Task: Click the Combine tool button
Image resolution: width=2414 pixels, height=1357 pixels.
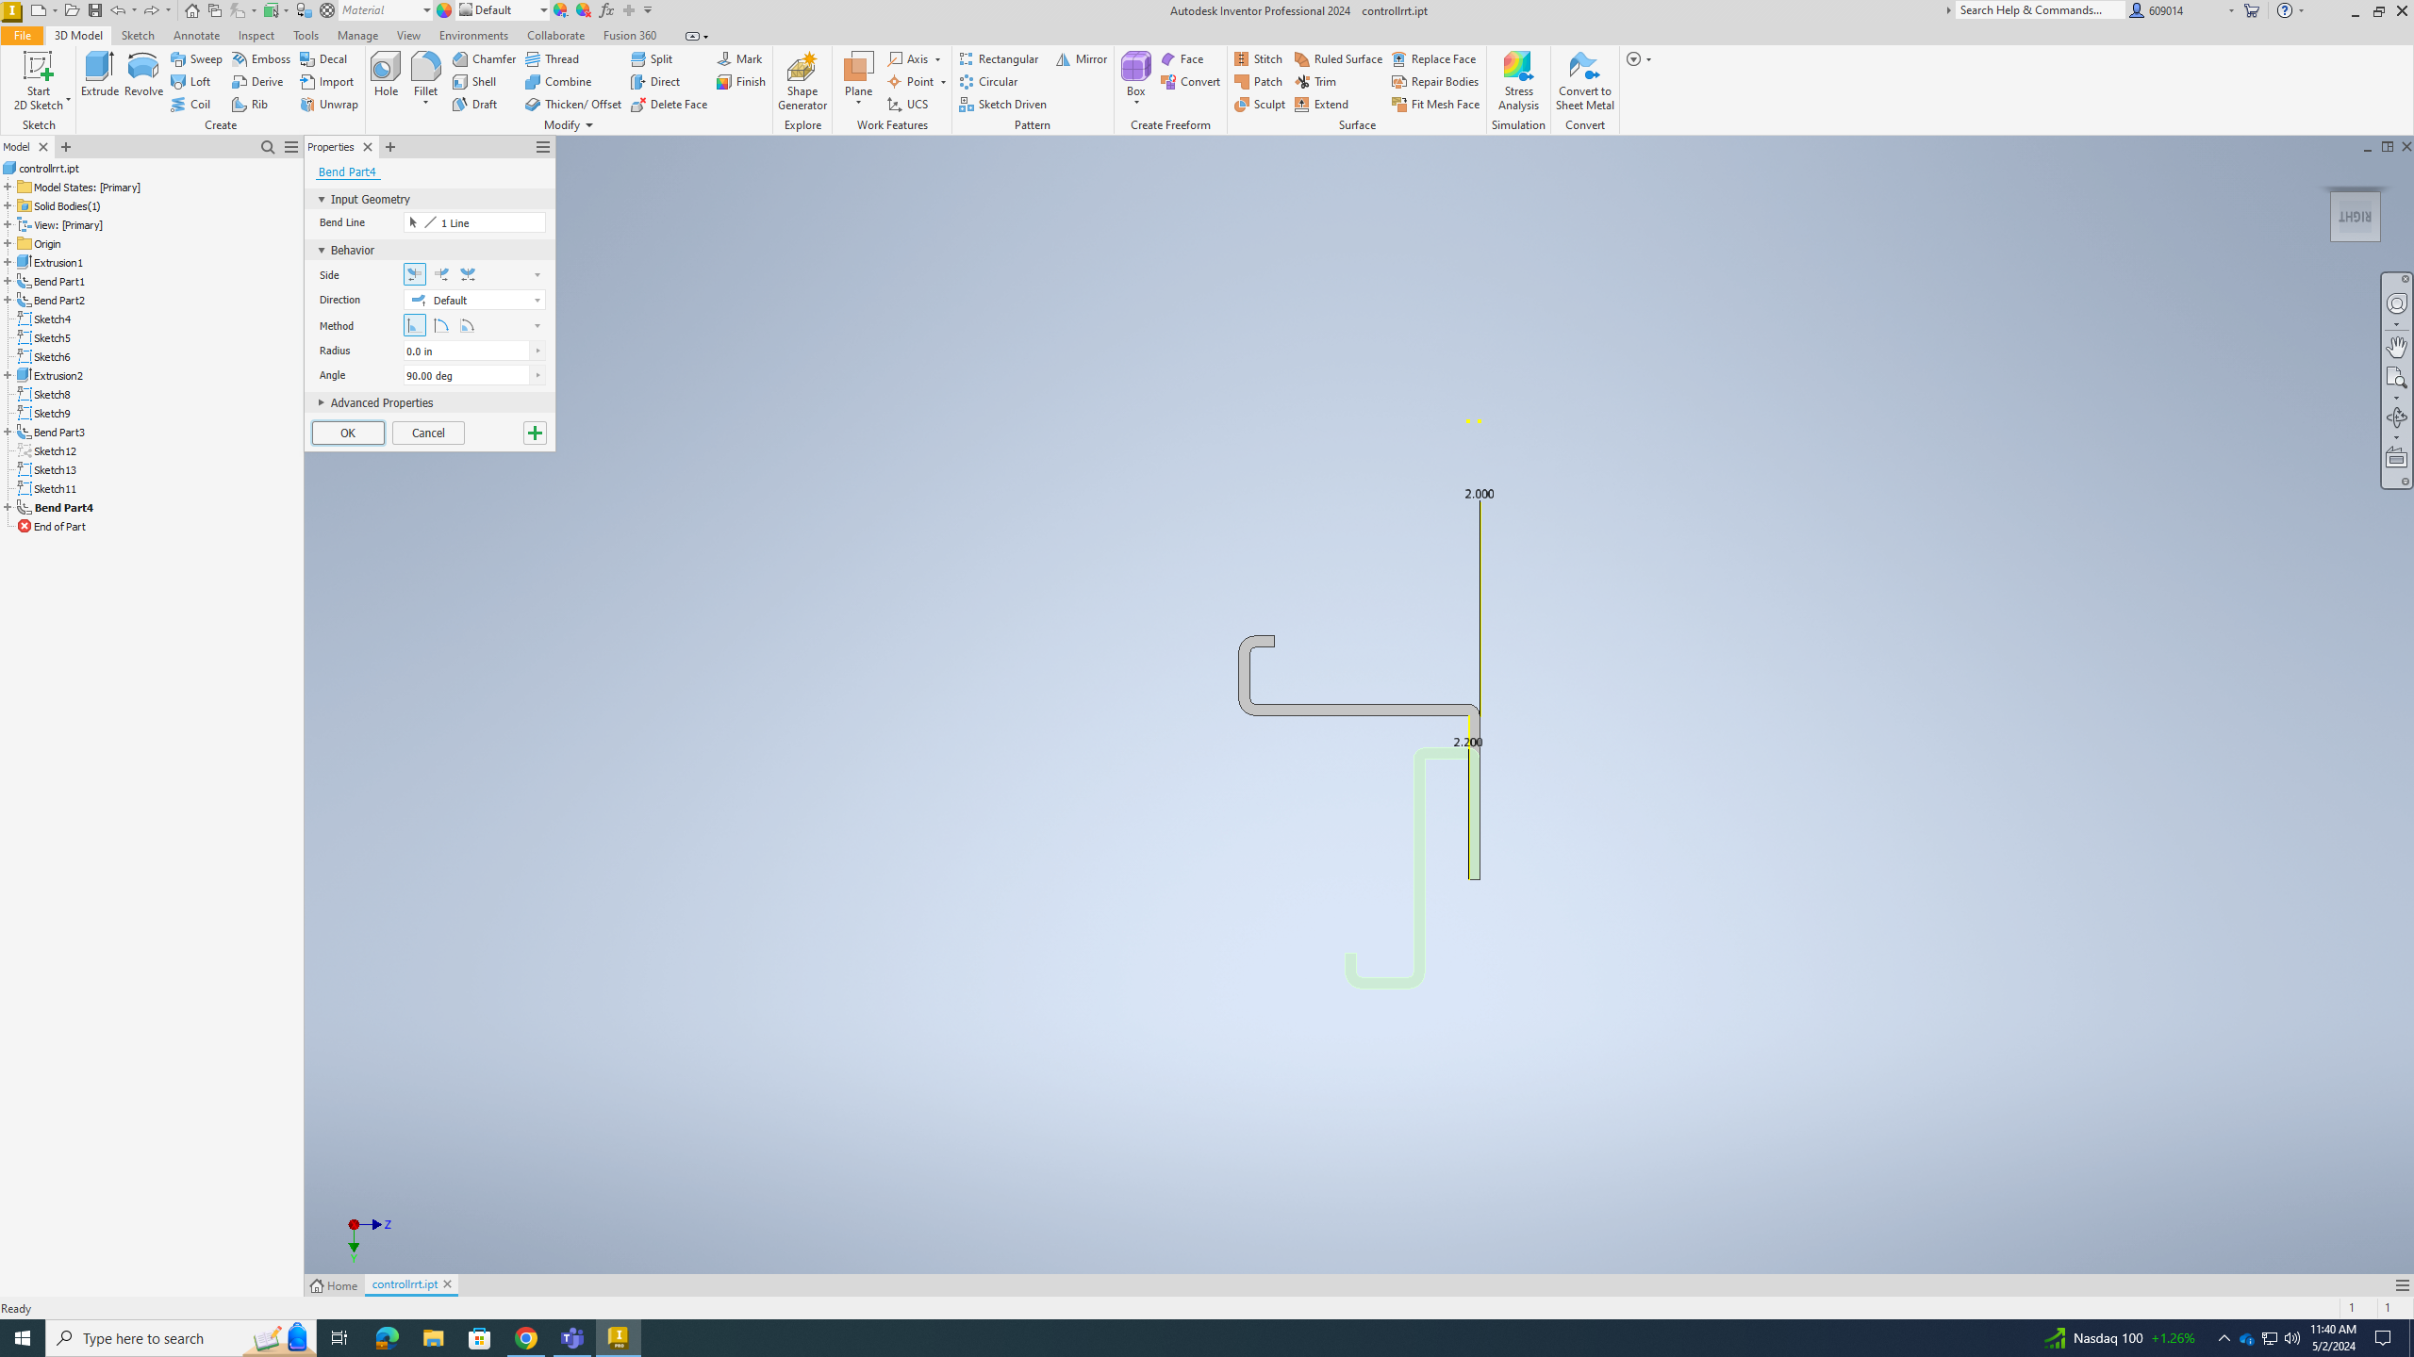Action: [558, 81]
